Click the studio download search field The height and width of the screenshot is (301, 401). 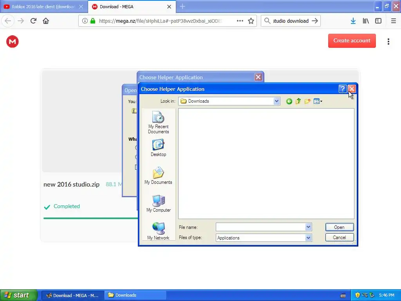click(291, 21)
